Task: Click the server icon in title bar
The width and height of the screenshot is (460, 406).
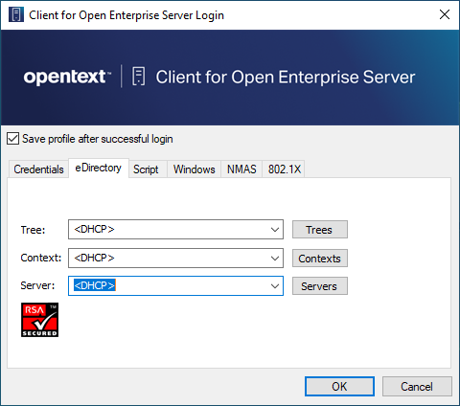Action: click(x=16, y=14)
